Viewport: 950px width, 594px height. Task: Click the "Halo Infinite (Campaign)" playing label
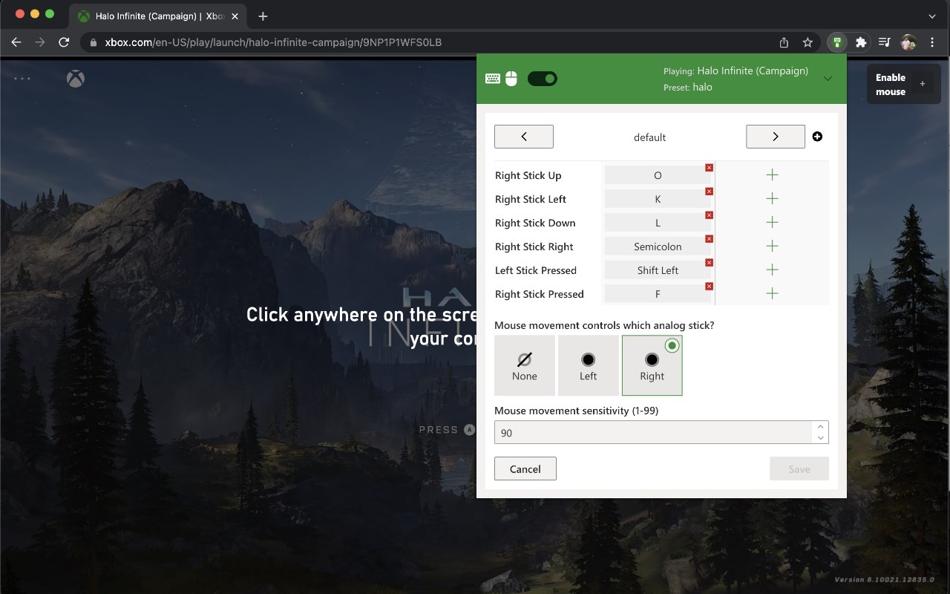753,71
